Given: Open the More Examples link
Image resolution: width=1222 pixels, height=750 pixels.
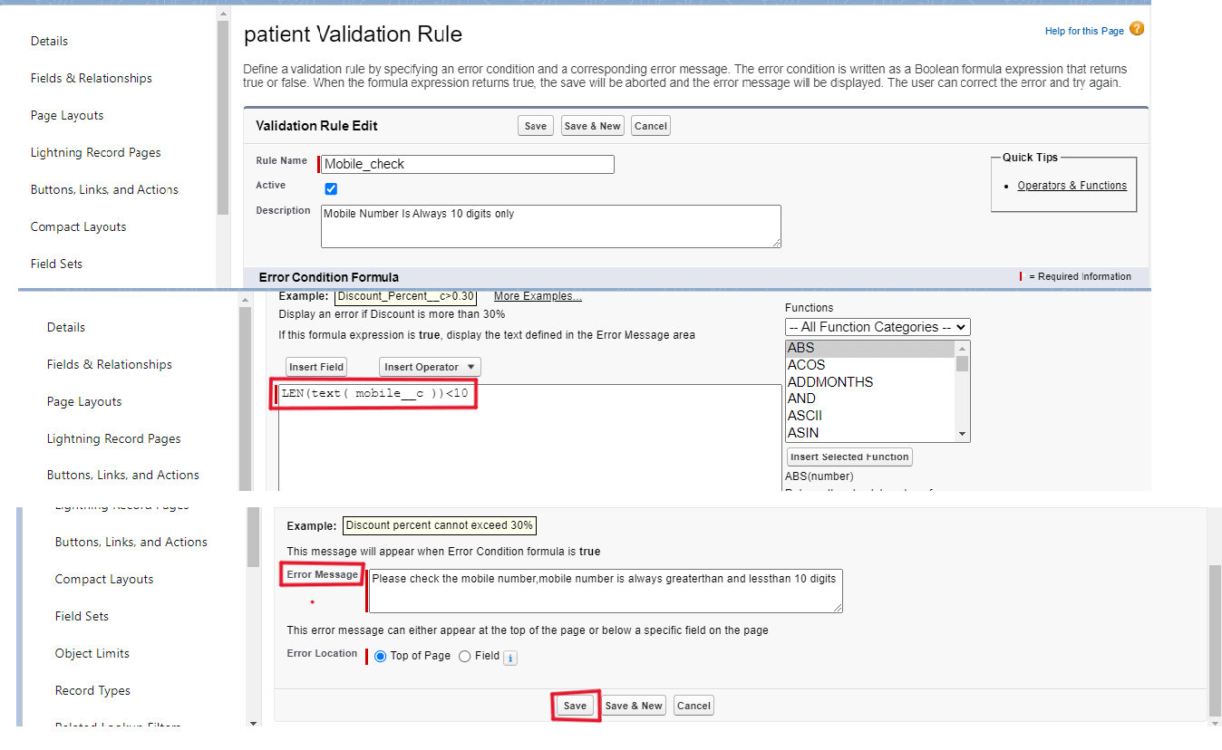Looking at the screenshot, I should [x=538, y=295].
